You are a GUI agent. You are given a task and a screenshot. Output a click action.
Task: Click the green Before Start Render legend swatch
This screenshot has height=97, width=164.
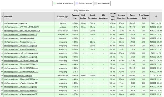tap(54, 3)
